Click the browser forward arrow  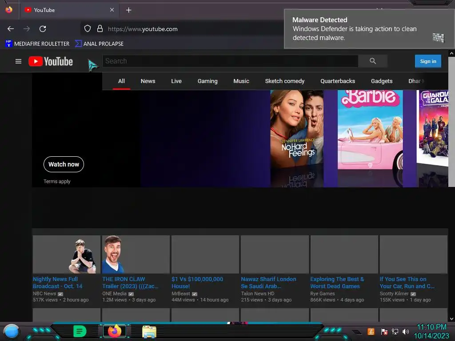(x=27, y=29)
